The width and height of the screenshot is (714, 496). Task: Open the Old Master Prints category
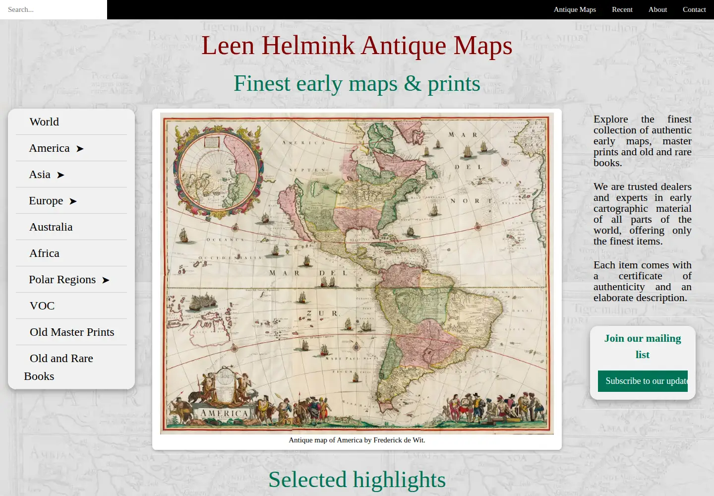[72, 332]
